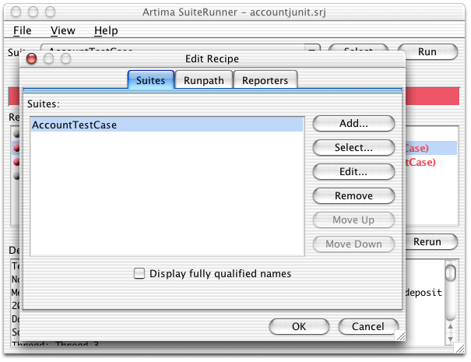Viewport: 471px width, 362px height.
Task: Click the Edit Recipe resize grip
Action: (x=400, y=336)
